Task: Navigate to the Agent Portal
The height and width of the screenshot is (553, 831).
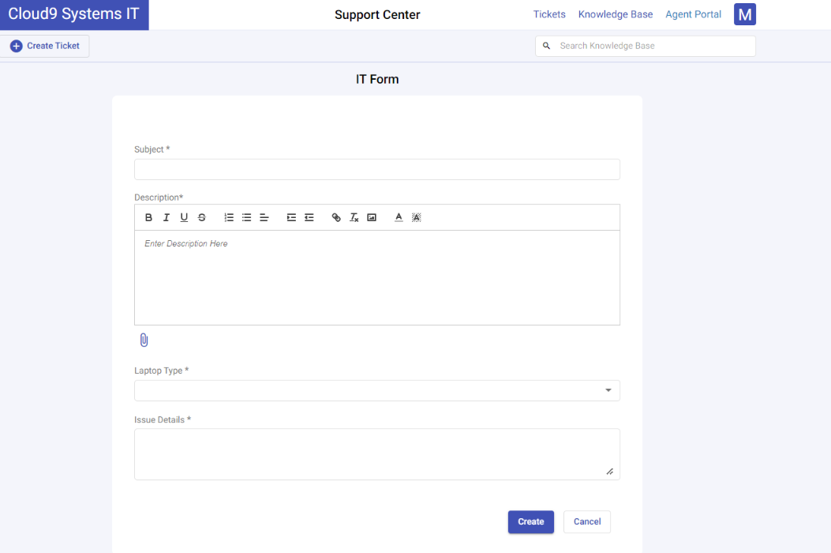Action: [x=693, y=14]
